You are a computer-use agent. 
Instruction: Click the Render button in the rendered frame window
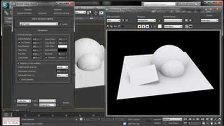[x=209, y=15]
